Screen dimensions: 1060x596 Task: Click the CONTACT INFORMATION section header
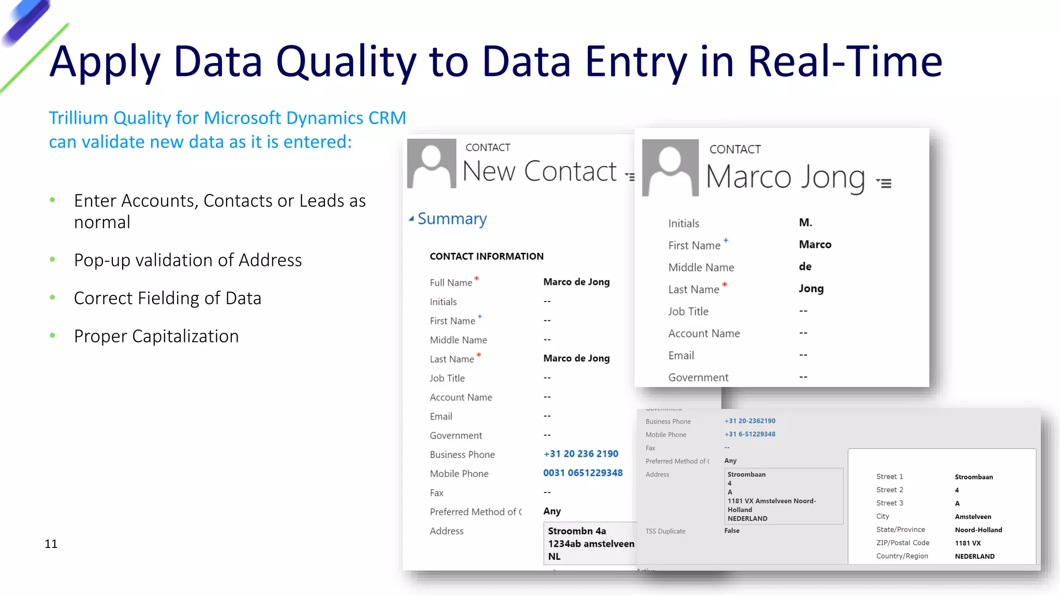tap(487, 256)
